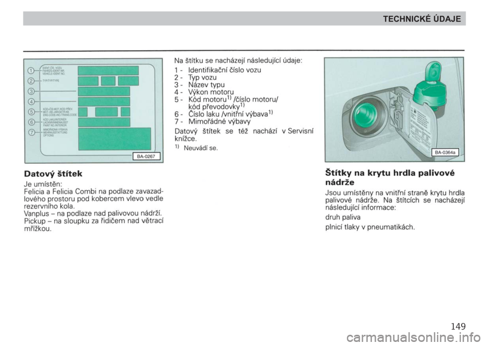
Task: Click page number 149
Action: click(x=458, y=327)
